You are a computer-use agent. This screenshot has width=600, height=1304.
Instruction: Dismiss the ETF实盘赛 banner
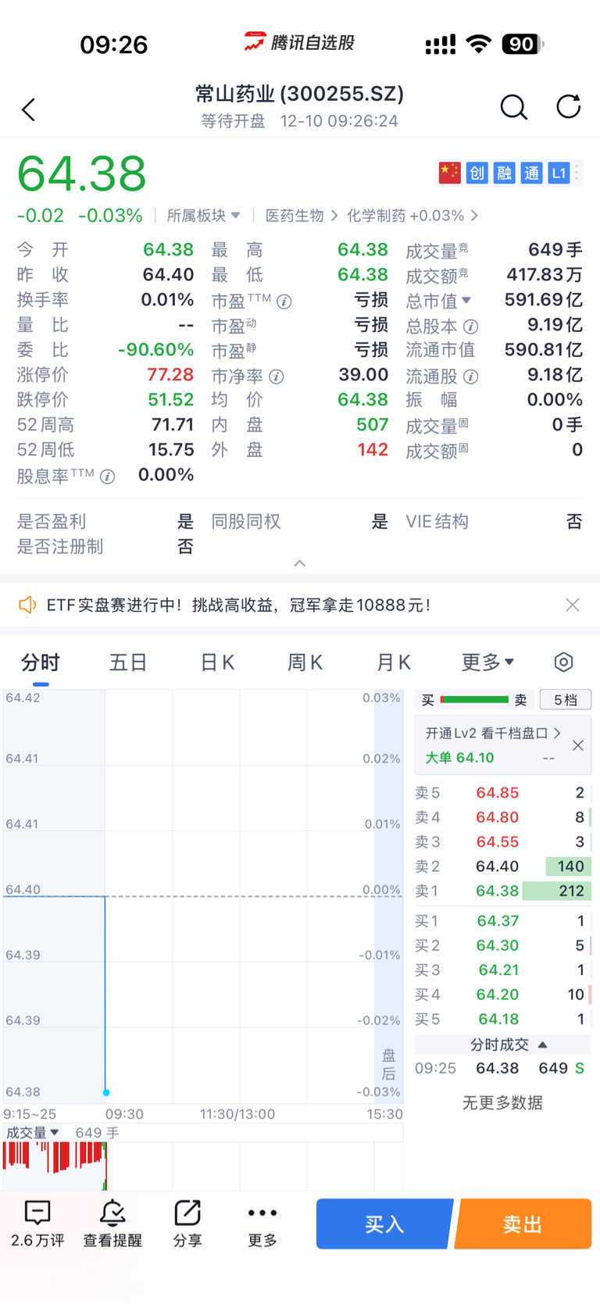coord(573,605)
